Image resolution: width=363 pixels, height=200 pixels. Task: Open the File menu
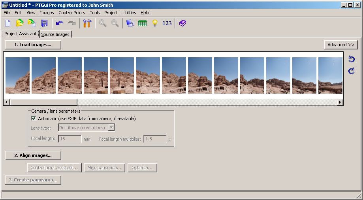point(7,13)
